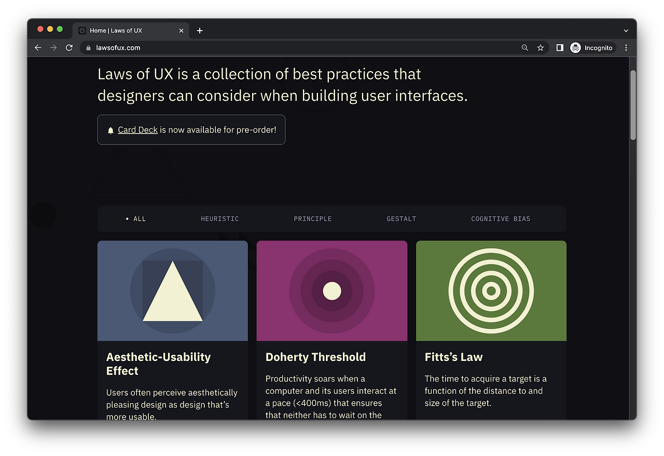Click the bell icon beside Card Deck

pyautogui.click(x=110, y=130)
